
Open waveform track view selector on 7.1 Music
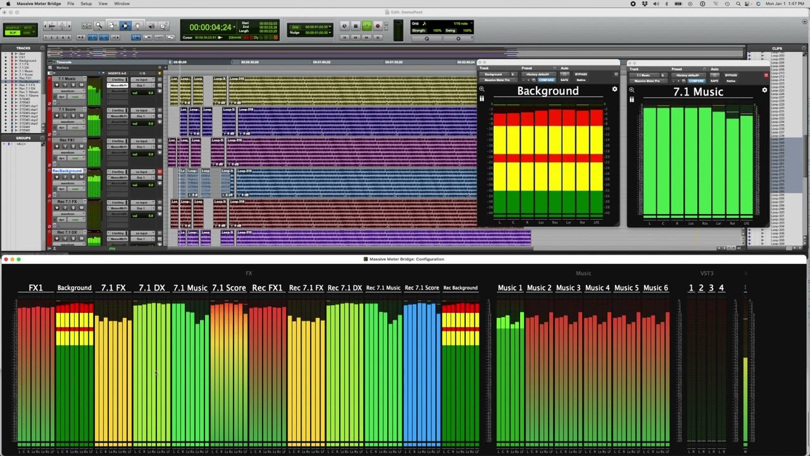(x=68, y=91)
